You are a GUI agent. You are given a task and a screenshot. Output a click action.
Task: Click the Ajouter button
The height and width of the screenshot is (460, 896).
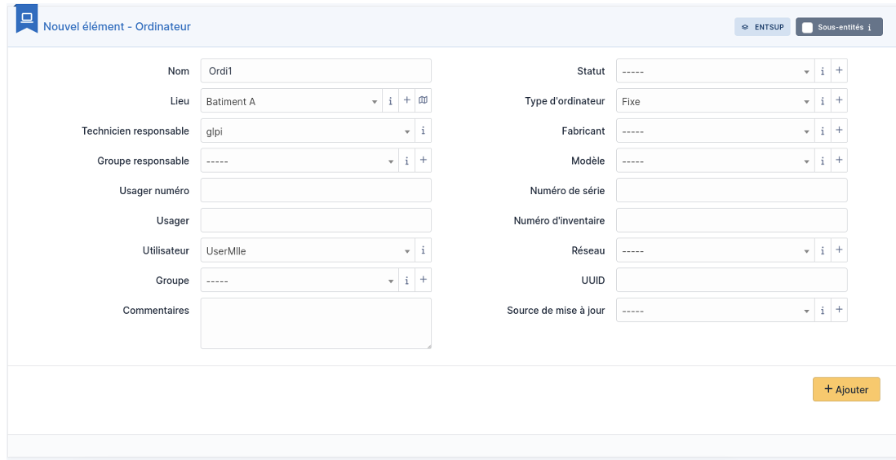pos(846,390)
